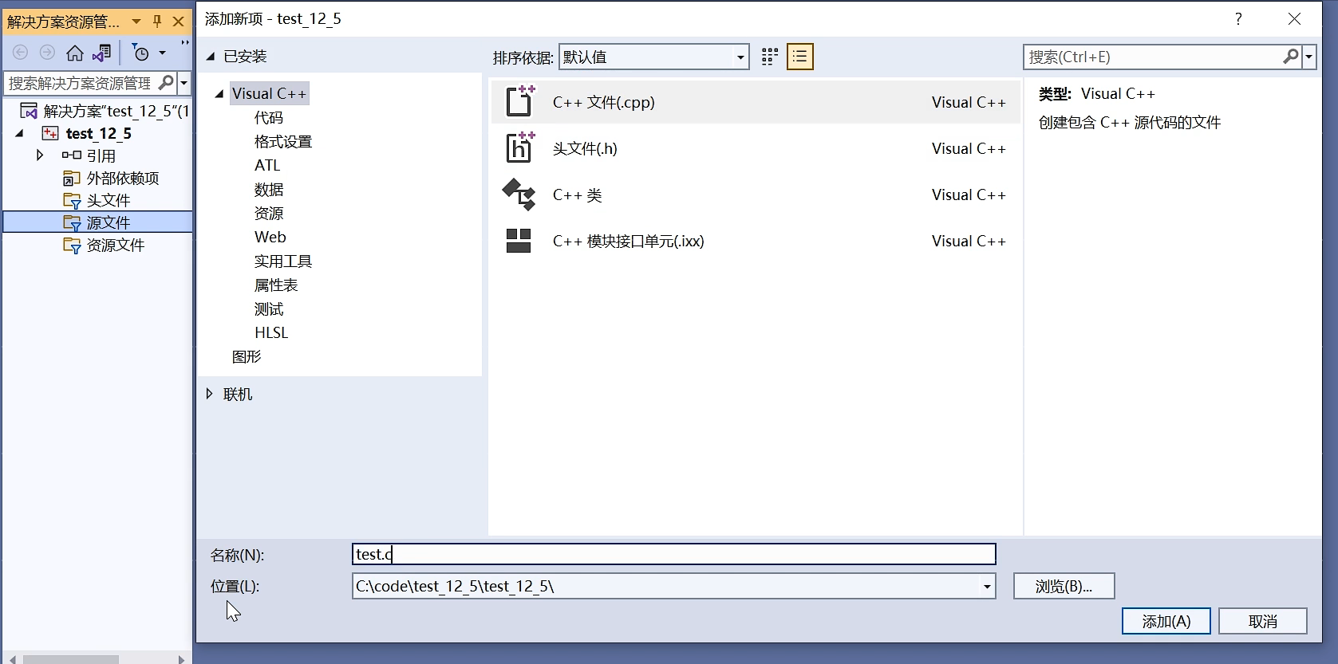Select the C++ 文件(.cpp) template icon
Screen dimensions: 1338x664
tap(519, 102)
